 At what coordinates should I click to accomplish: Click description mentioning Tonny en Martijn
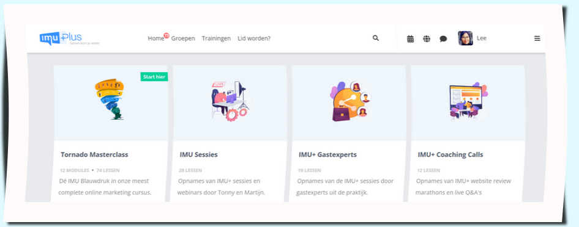coord(222,187)
